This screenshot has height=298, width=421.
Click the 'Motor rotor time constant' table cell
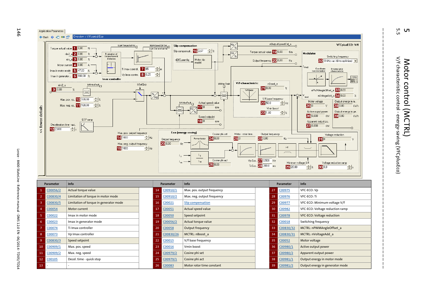(219, 266)
